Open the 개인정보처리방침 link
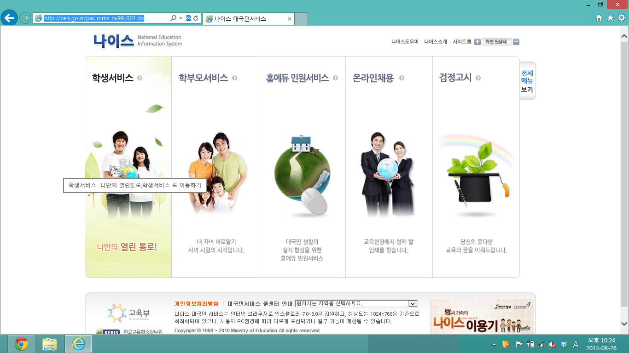Viewport: 629px width, 353px height. [x=197, y=304]
